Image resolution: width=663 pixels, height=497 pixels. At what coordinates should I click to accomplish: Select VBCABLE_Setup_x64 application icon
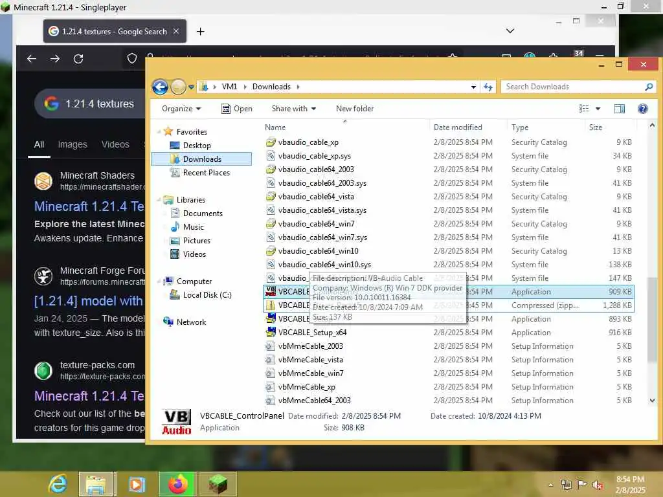(x=271, y=333)
